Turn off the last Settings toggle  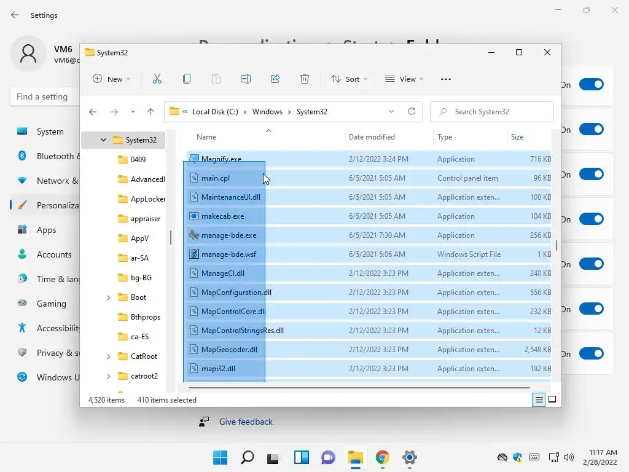[x=592, y=353]
